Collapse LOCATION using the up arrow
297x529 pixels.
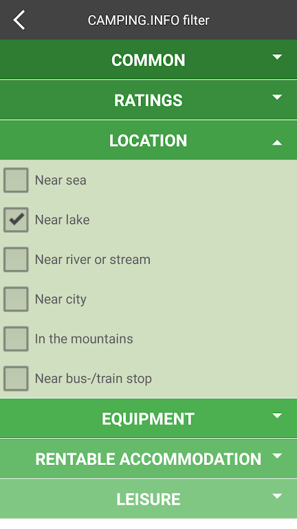click(277, 143)
